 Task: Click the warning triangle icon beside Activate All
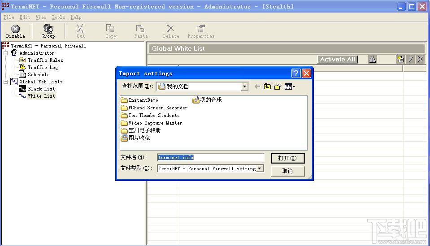tap(372, 59)
